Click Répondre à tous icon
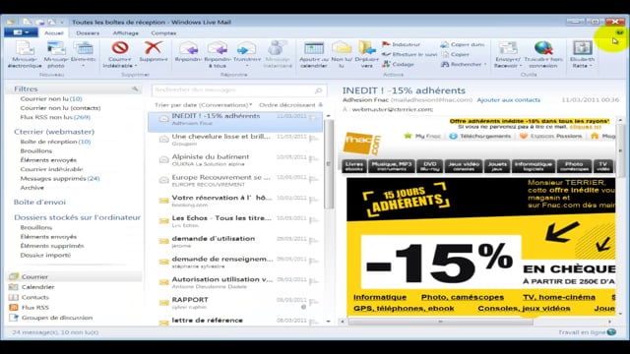 pyautogui.click(x=218, y=49)
